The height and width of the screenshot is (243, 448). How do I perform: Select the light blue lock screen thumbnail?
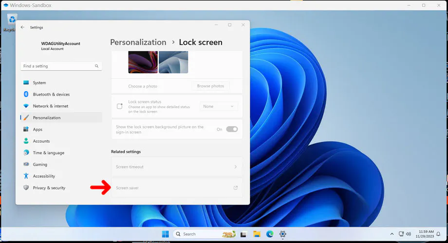(173, 62)
